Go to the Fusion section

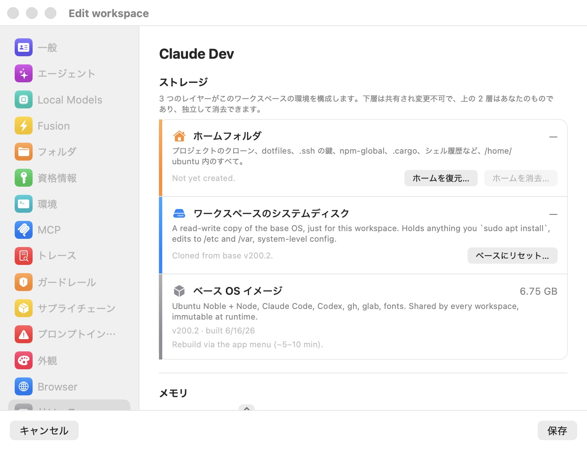click(x=69, y=126)
